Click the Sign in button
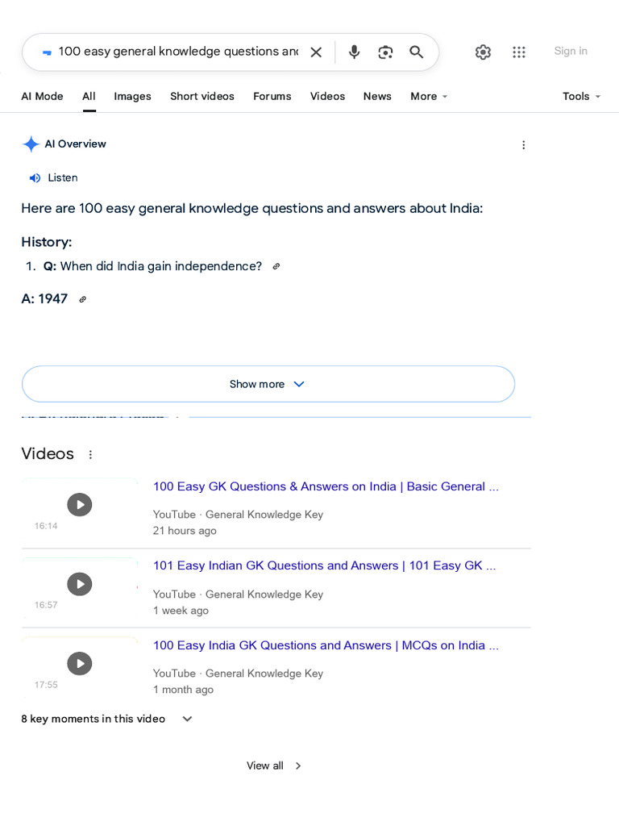Image resolution: width=619 pixels, height=826 pixels. [x=571, y=51]
